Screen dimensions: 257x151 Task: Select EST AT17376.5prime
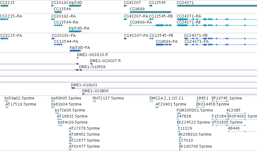pos(84,128)
